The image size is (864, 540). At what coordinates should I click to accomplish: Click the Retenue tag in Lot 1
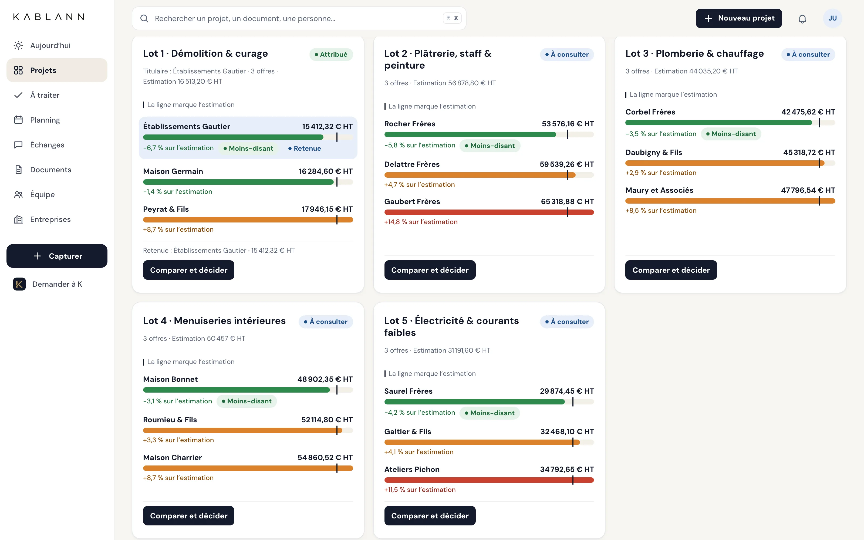[x=305, y=148]
